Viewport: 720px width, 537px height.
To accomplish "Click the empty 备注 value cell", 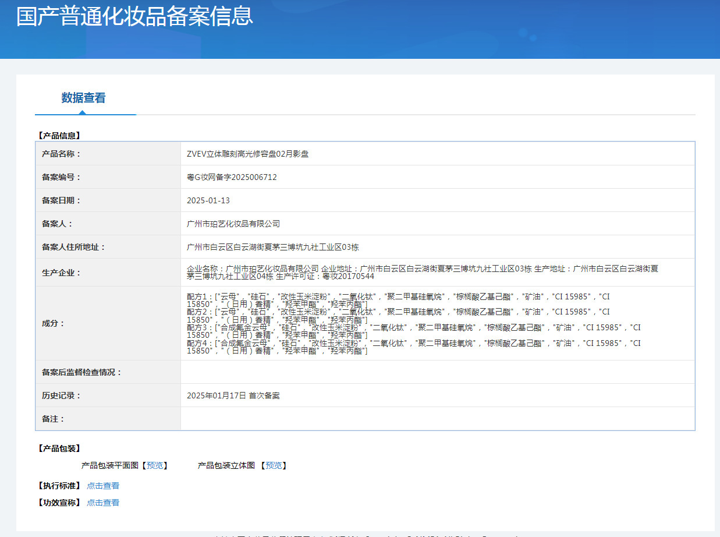I will point(437,419).
